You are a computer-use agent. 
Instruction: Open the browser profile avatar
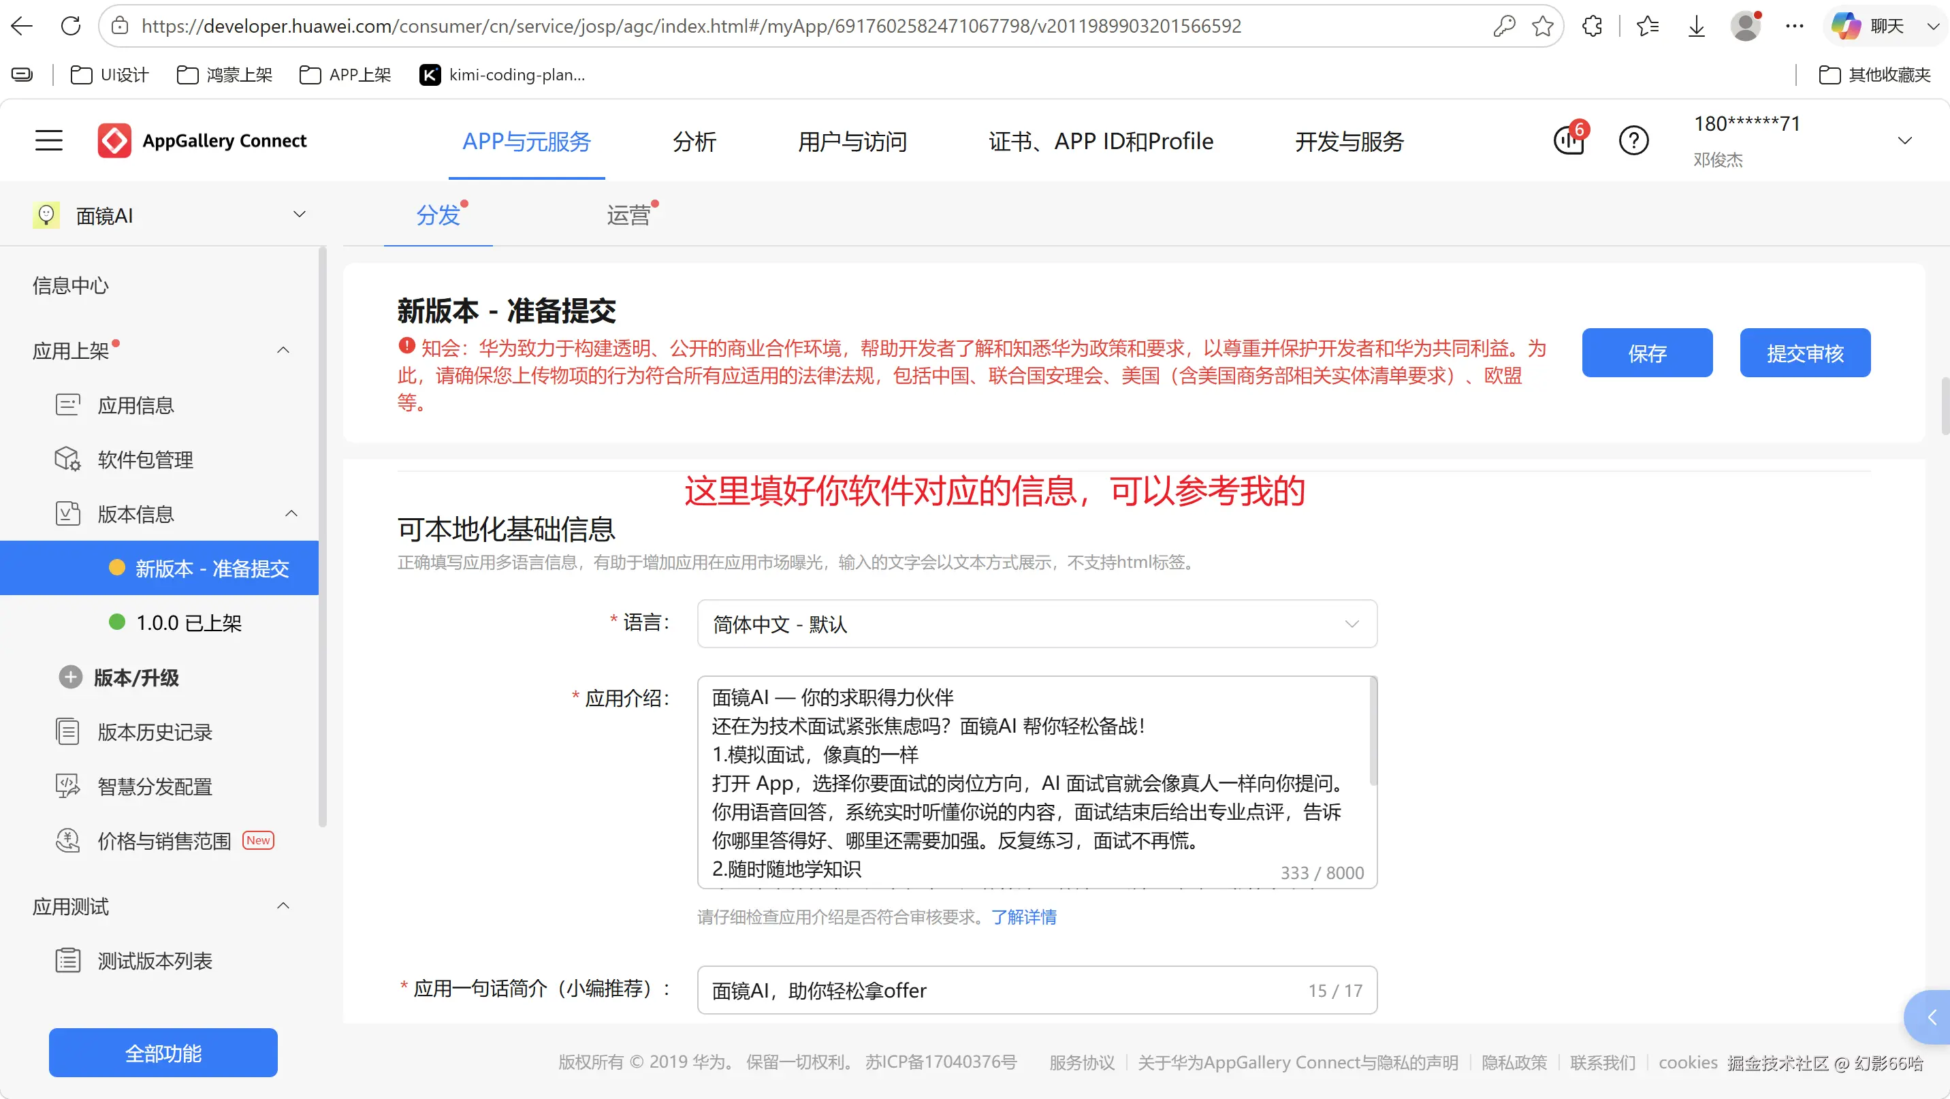[x=1746, y=26]
